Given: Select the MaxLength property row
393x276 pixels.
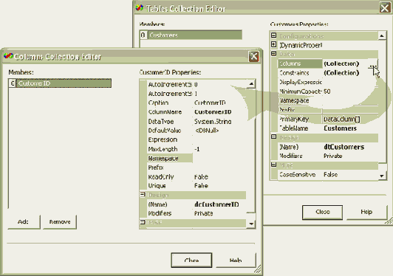Looking at the screenshot, I should click(x=196, y=149).
